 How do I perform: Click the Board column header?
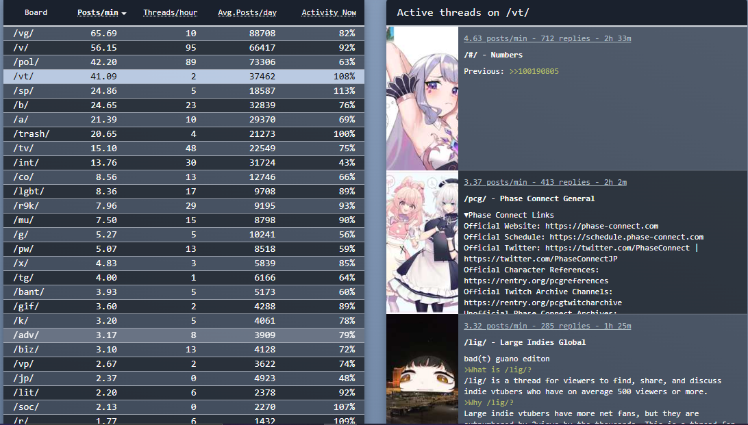36,12
